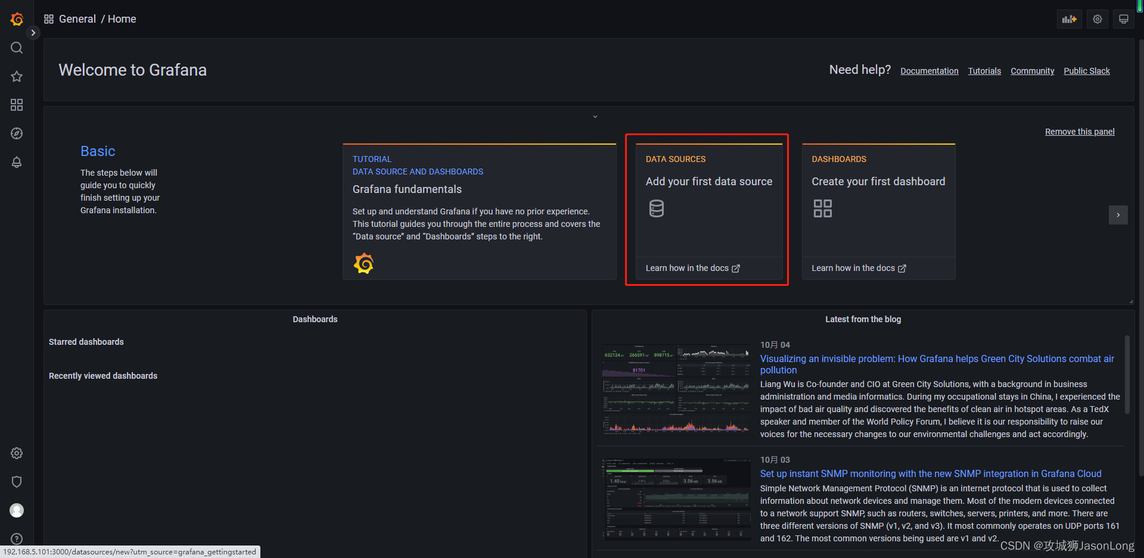Image resolution: width=1144 pixels, height=558 pixels.
Task: Click the 10月 03 blog date
Action: tap(775, 460)
